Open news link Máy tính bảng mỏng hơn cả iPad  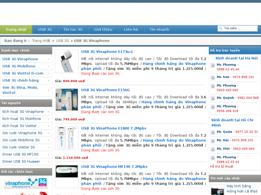[242, 189]
